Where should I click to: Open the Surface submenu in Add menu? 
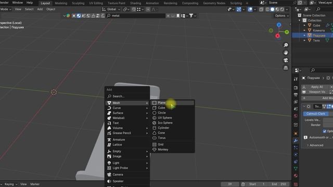coord(127,113)
